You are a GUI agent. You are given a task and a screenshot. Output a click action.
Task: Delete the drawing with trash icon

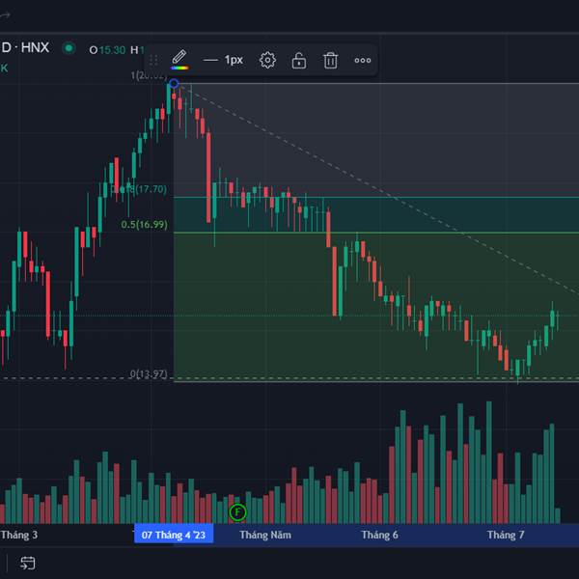330,60
